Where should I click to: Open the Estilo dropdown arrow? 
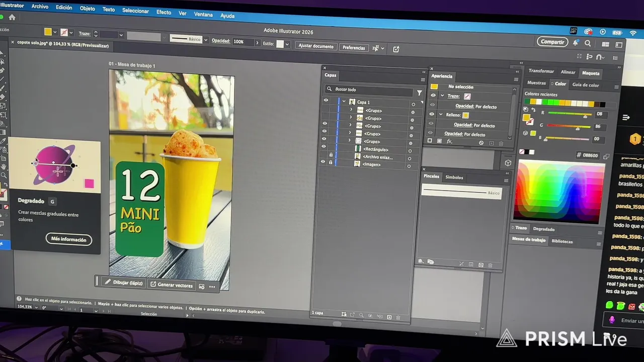point(287,44)
